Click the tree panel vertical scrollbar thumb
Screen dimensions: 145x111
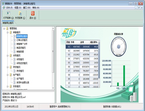[x=53, y=51]
